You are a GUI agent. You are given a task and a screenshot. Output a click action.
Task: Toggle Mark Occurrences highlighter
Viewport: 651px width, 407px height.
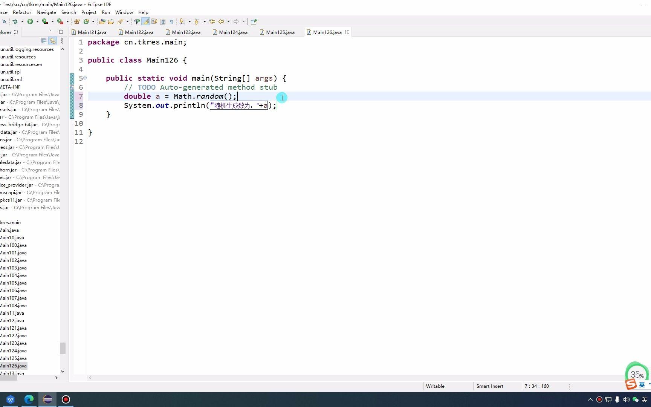coord(146,21)
